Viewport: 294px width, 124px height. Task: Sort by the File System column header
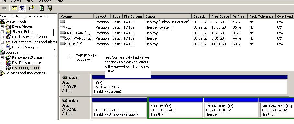133,16
